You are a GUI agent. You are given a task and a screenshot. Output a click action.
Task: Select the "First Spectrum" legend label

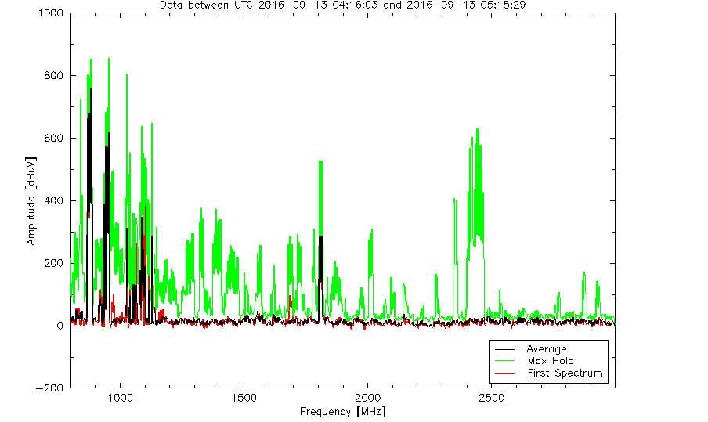(x=564, y=373)
